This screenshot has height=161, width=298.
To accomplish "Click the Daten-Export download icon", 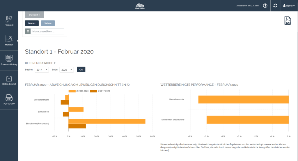I will tap(9, 78).
